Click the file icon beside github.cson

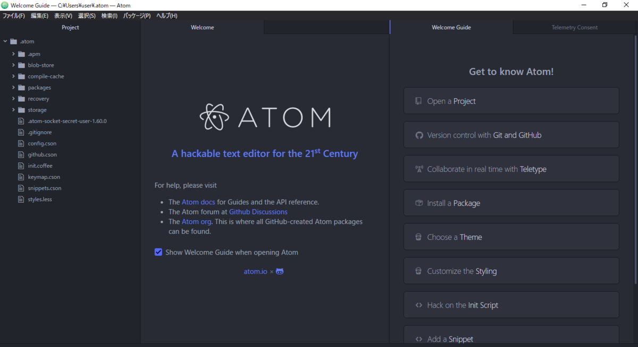point(21,154)
